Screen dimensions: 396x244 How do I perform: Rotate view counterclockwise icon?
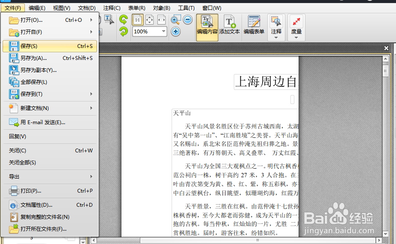coord(124,19)
